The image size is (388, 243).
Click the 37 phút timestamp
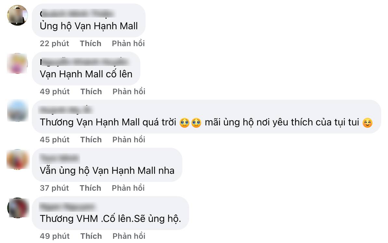click(x=55, y=188)
